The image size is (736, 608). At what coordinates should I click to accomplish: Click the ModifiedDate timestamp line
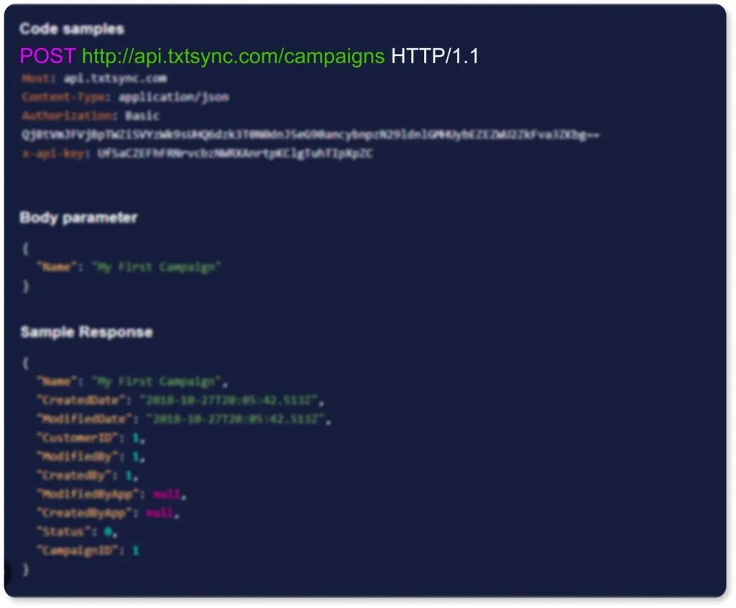(184, 419)
